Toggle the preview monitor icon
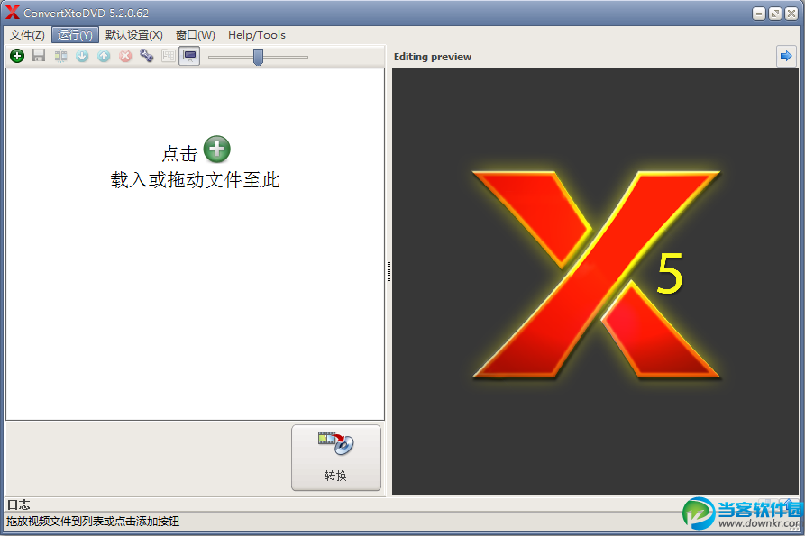 [190, 56]
